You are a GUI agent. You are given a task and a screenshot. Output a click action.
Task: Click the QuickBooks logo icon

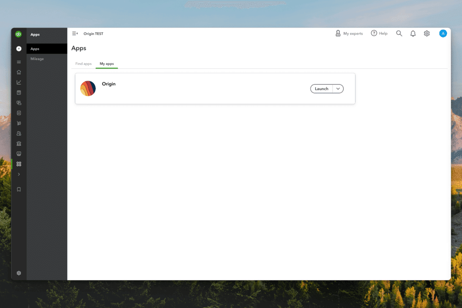coord(18,34)
